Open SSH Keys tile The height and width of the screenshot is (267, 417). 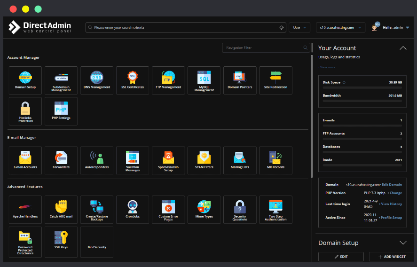pyautogui.click(x=61, y=241)
